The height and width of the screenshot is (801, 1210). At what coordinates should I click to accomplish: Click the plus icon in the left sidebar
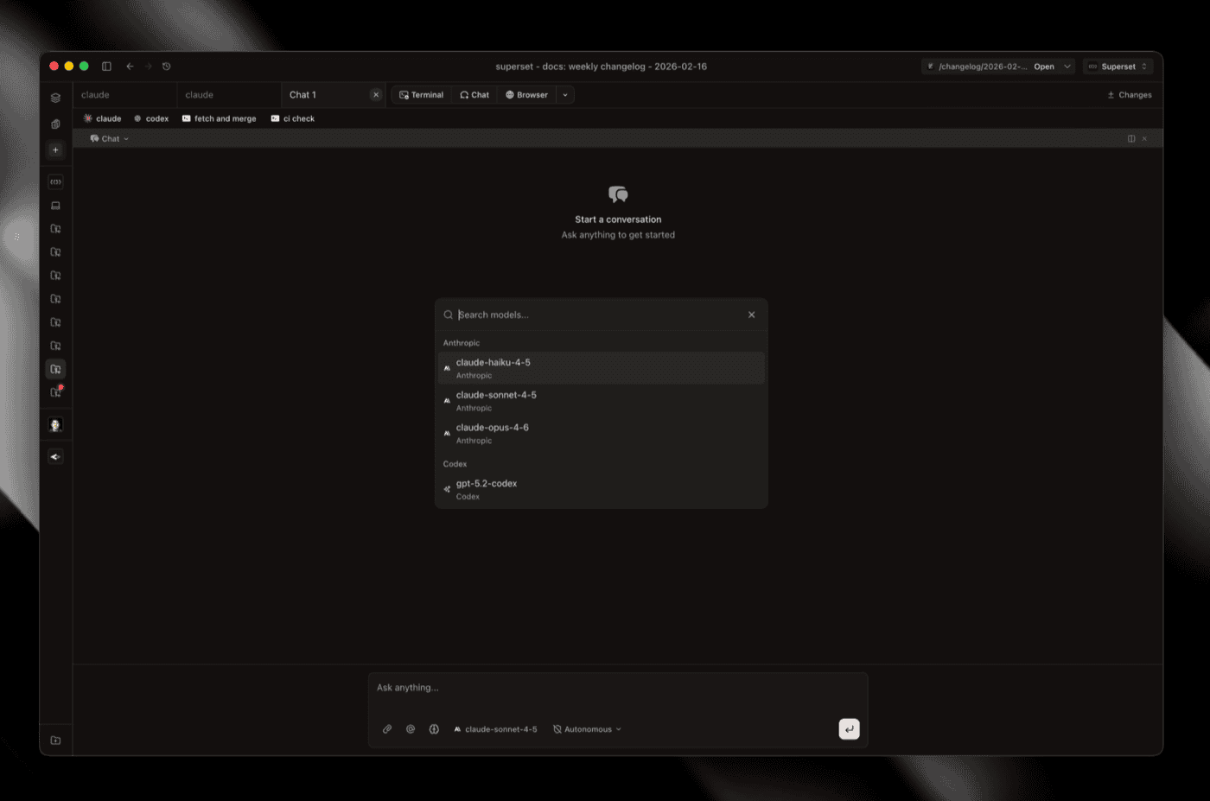55,149
